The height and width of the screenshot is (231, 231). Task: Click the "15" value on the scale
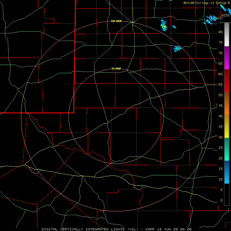(220, 169)
